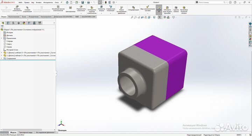Screen dimensions: 252x136
Task: Expand the Сопряжения mates folder
Action: point(2,59)
